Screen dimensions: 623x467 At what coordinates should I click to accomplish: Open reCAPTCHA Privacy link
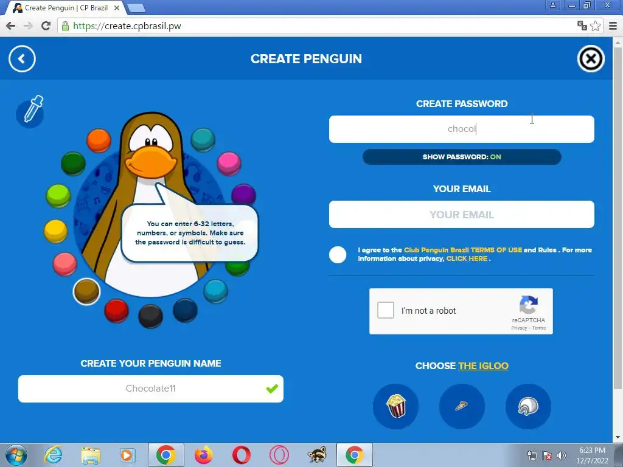click(x=519, y=328)
